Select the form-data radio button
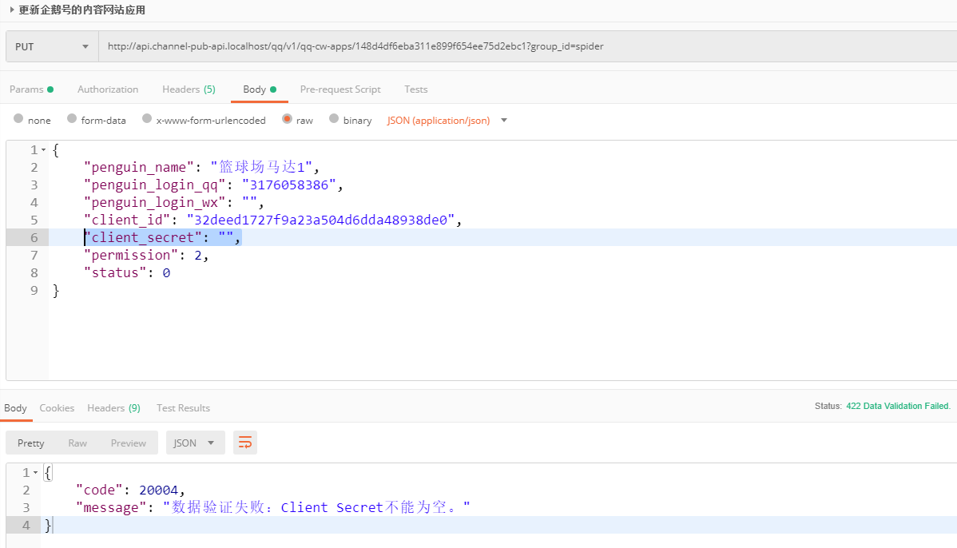The image size is (957, 548). pos(72,119)
